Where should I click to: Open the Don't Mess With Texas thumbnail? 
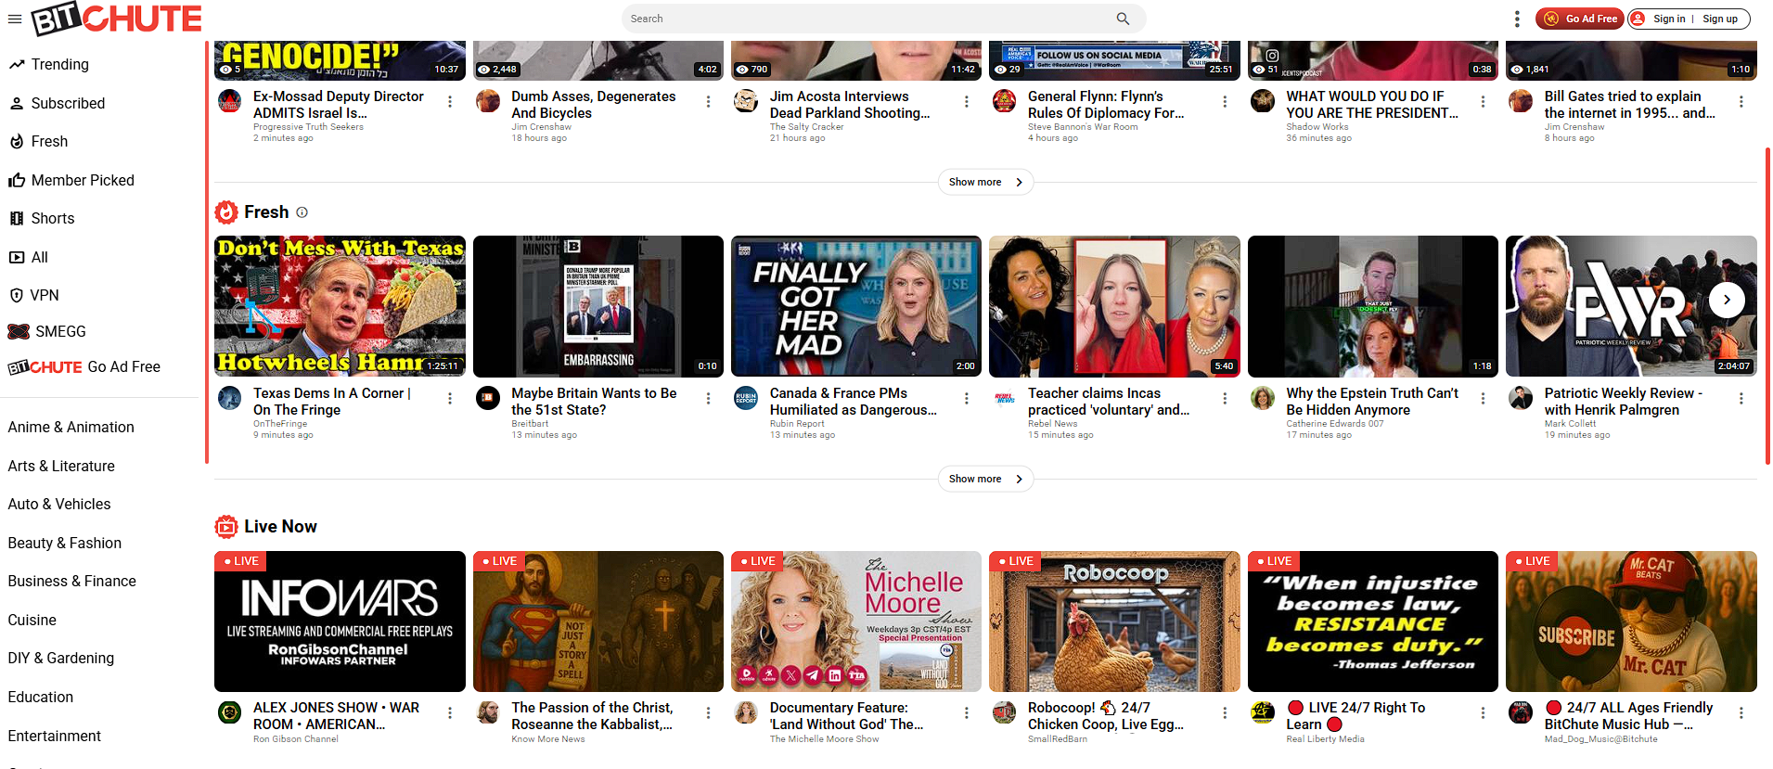(x=340, y=306)
